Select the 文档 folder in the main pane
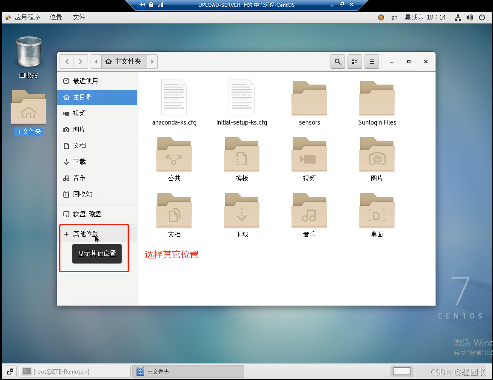The height and width of the screenshot is (380, 493). [174, 210]
